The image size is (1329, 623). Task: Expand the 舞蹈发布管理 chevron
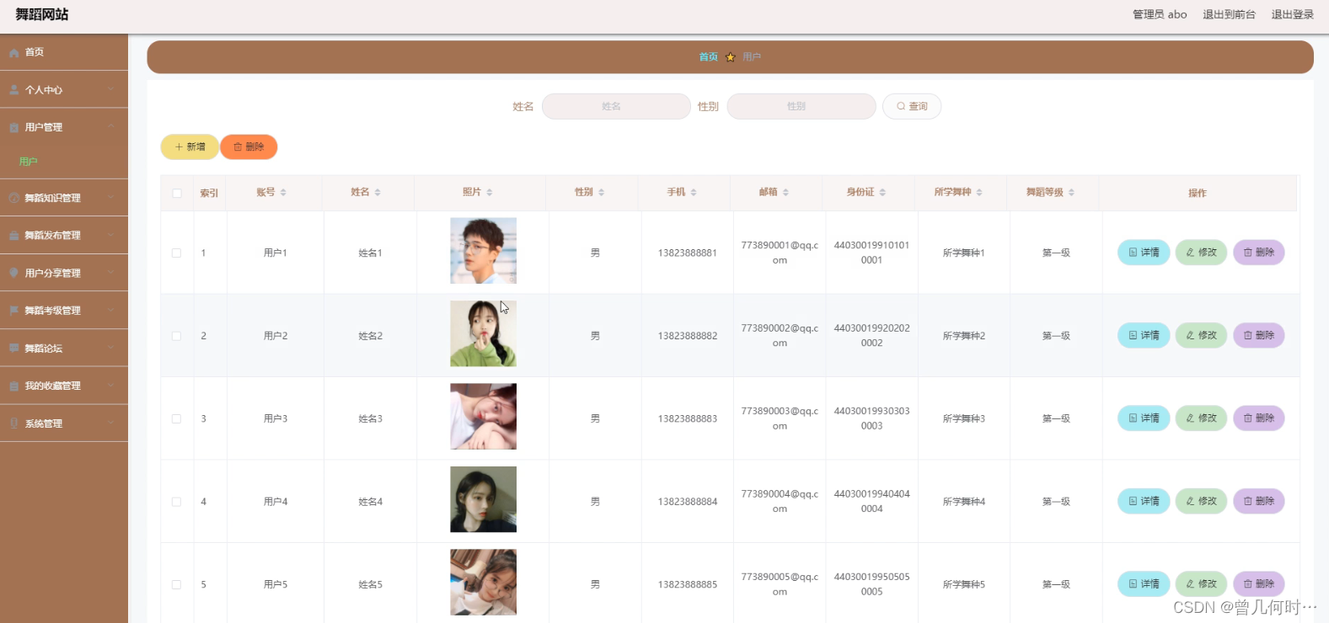click(111, 235)
